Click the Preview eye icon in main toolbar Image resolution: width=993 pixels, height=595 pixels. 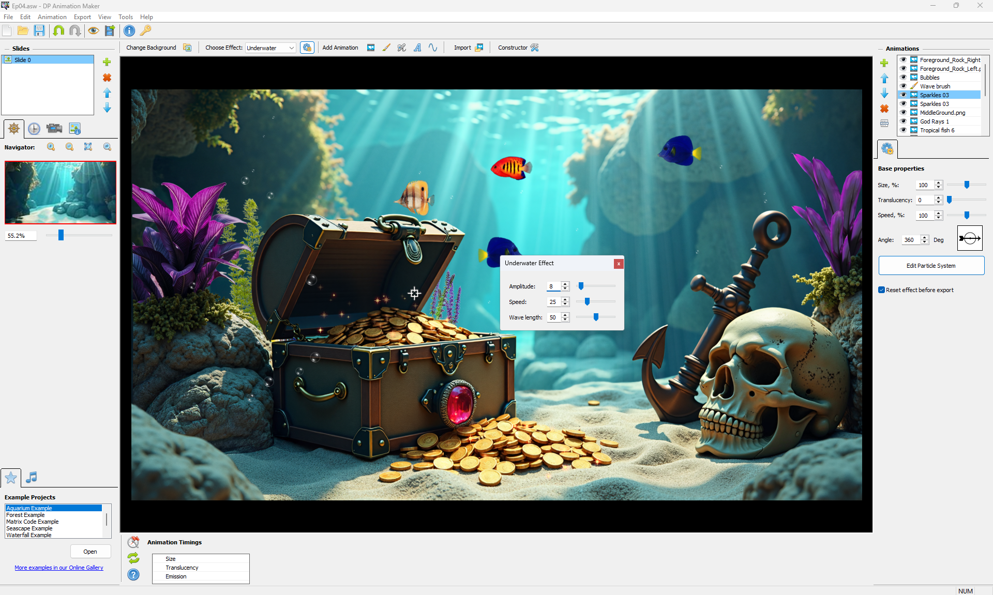pyautogui.click(x=93, y=30)
